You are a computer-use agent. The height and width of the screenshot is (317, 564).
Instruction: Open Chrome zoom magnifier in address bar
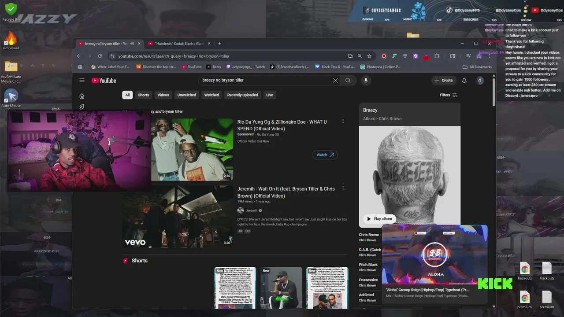click(360, 56)
